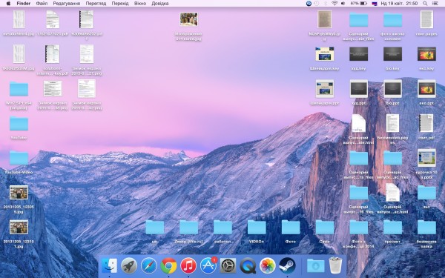The image size is (445, 278).
Task: Click the Wi-Fi status icon
Action: tap(334, 4)
